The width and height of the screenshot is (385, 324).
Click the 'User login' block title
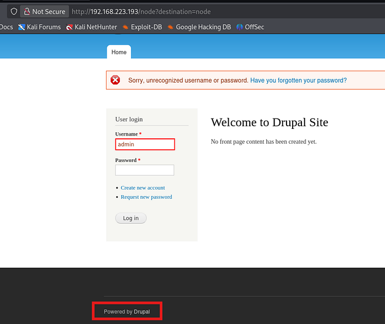[129, 120]
